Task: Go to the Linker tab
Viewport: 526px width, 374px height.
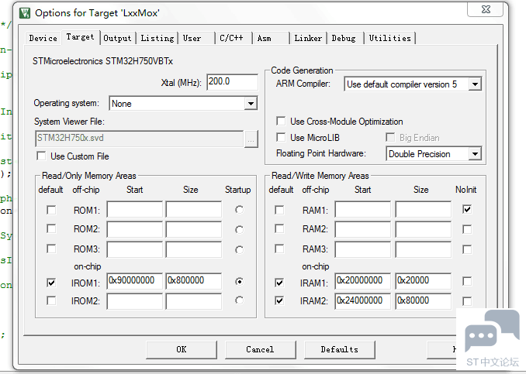Action: tap(308, 38)
